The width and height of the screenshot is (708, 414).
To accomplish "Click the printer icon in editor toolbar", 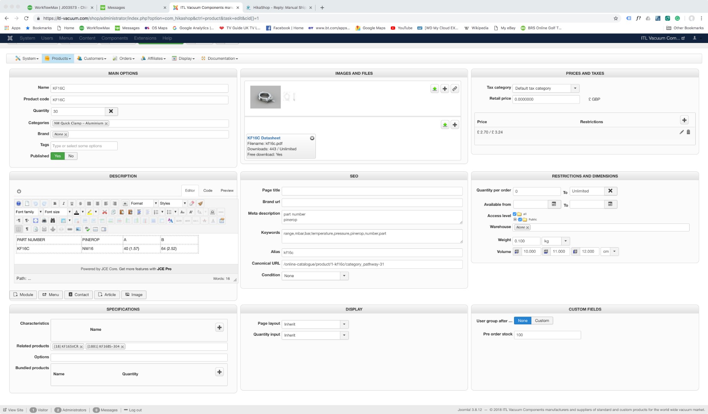I will [44, 220].
